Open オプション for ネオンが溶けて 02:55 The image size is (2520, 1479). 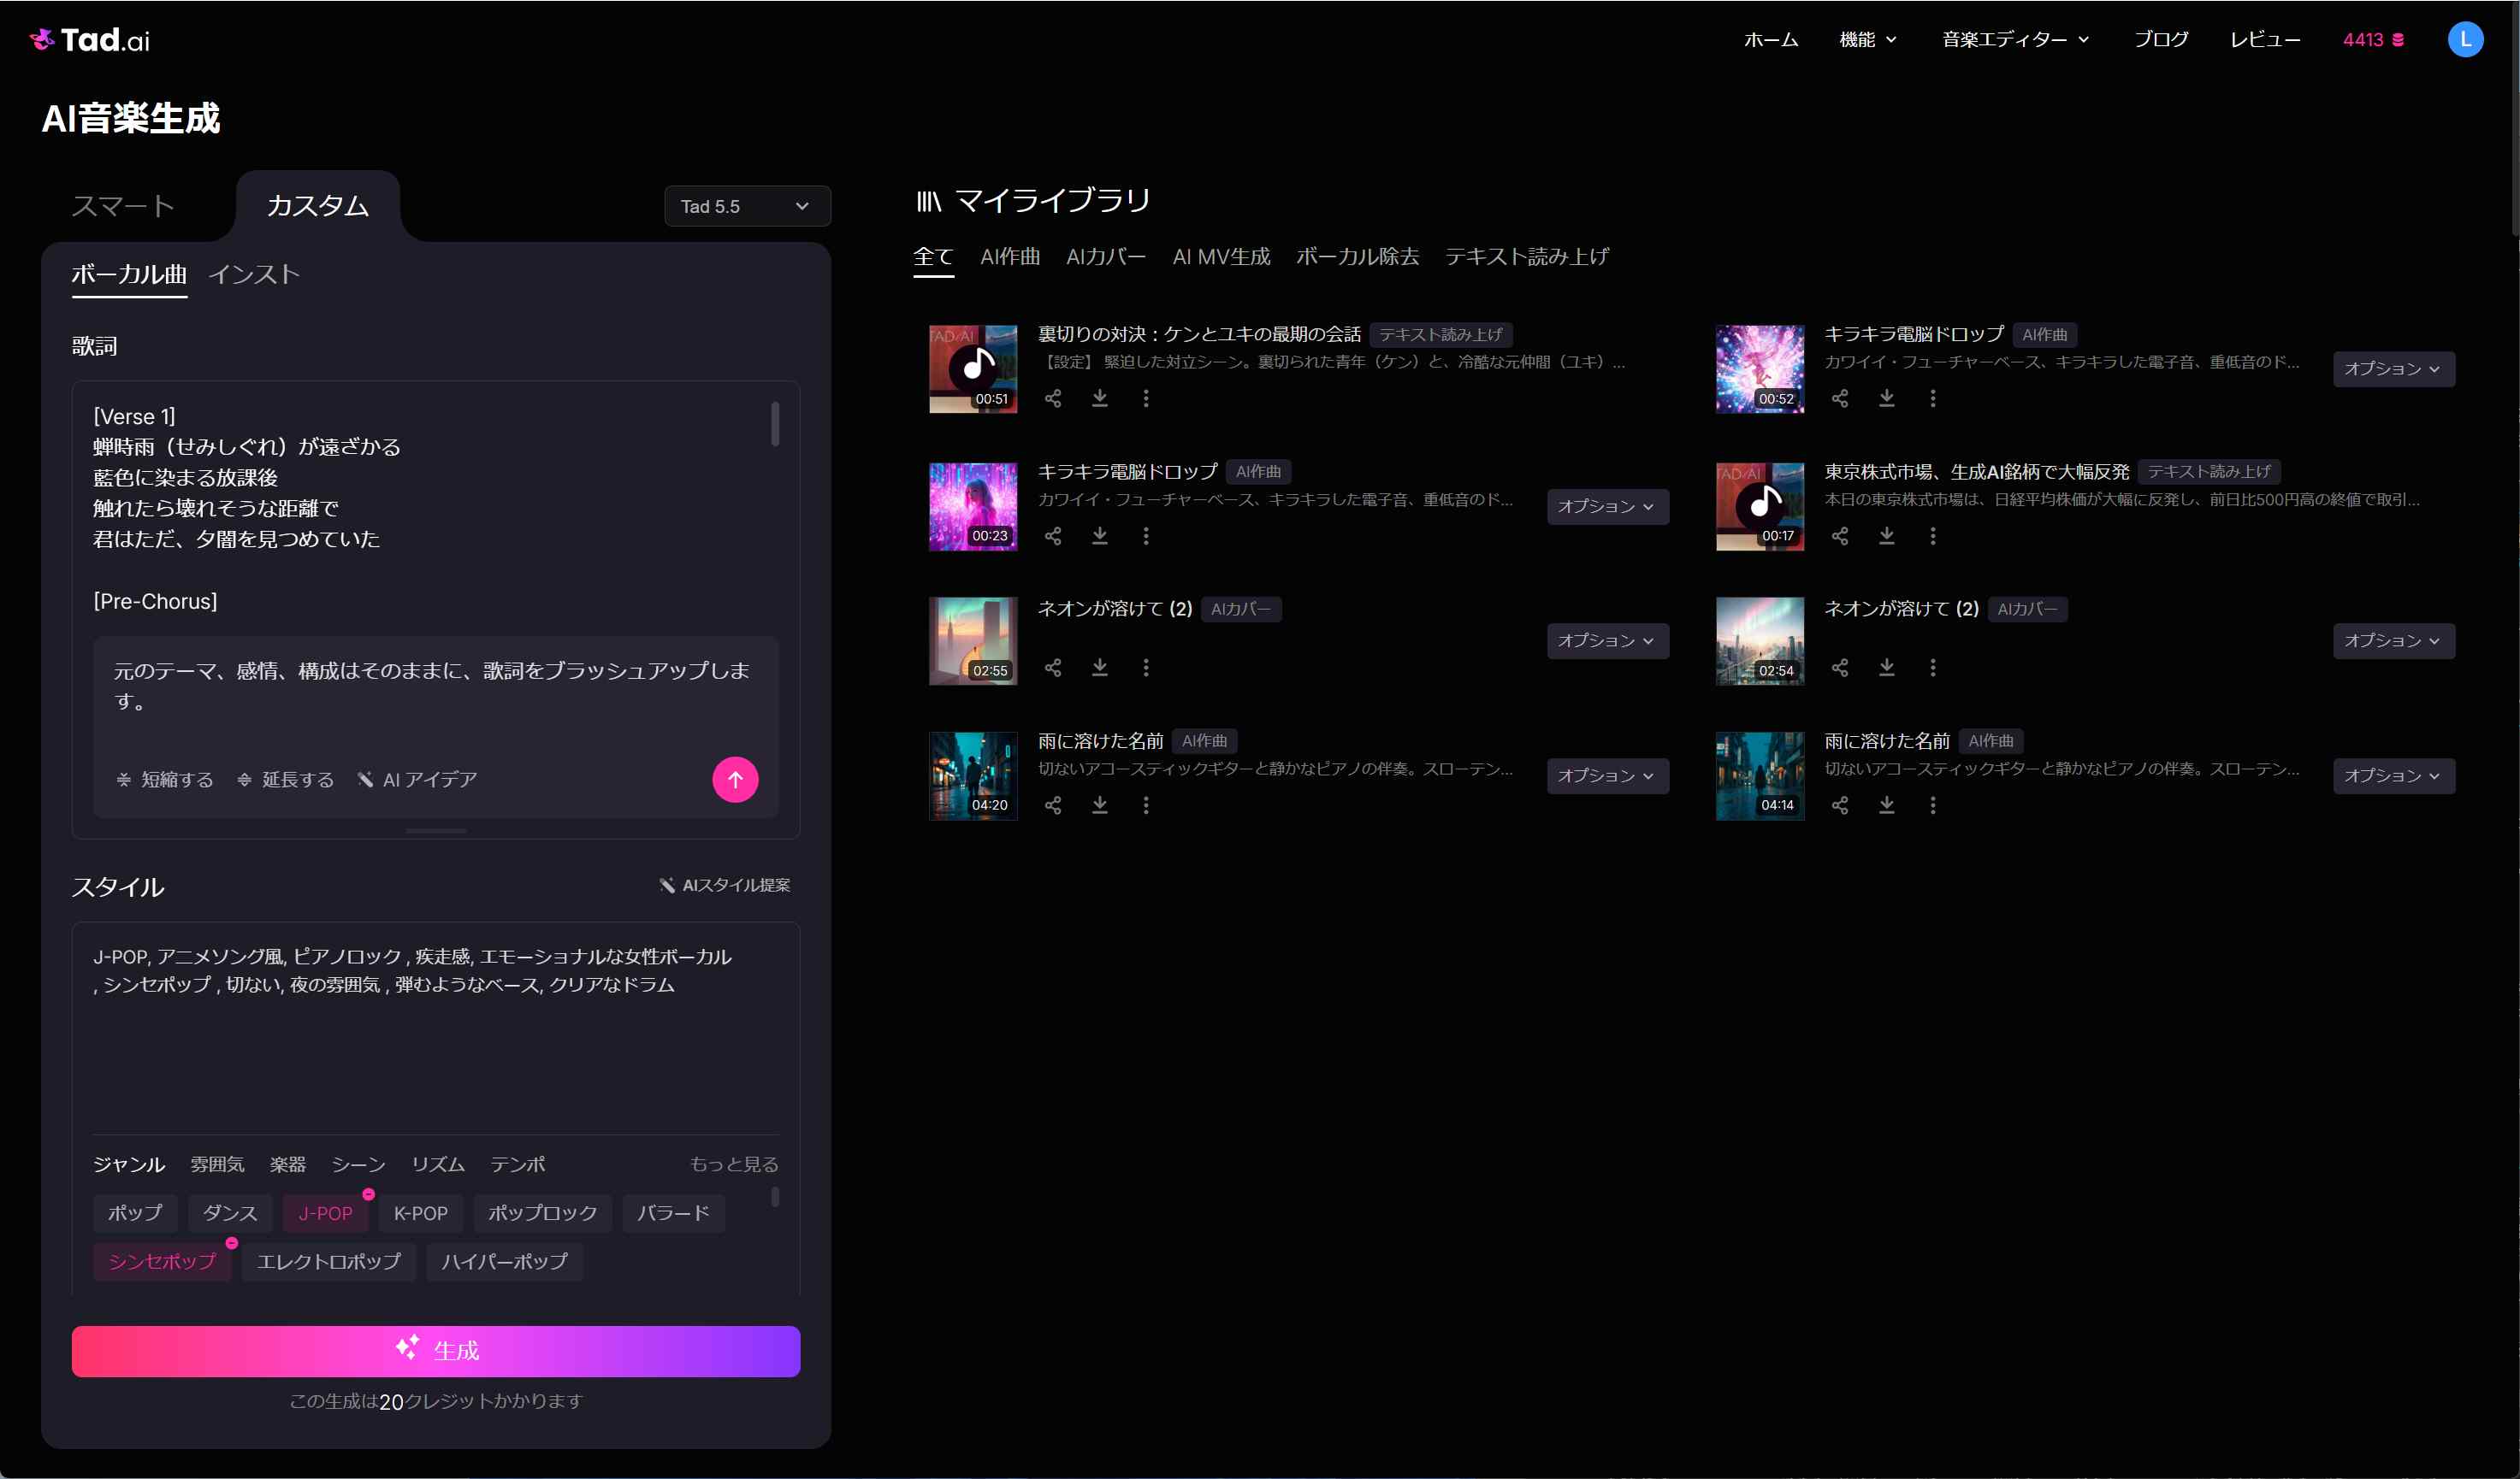click(1607, 640)
